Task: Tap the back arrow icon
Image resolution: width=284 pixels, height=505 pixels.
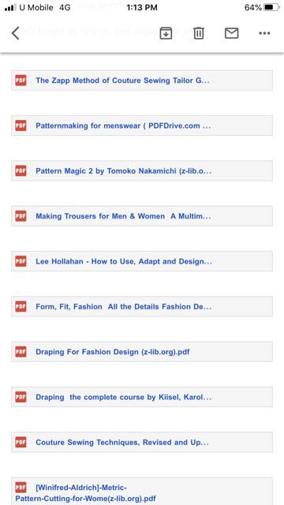Action: pyautogui.click(x=16, y=33)
